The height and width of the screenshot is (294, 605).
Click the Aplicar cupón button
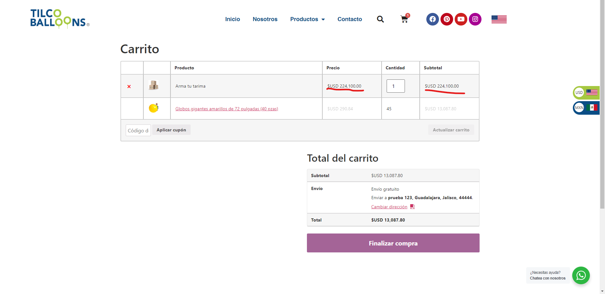171,130
